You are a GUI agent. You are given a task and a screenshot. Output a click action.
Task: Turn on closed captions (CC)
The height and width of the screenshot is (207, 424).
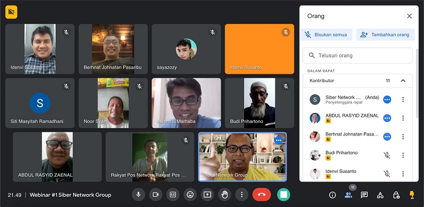pyautogui.click(x=173, y=195)
